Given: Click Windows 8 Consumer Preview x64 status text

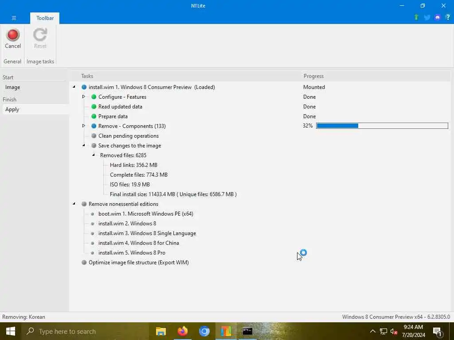Looking at the screenshot, I should [x=396, y=317].
